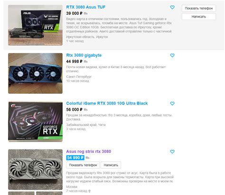Viewport: 225px width, 195px height.
Task: Message the Asus rog strix seller
Action: [111, 165]
